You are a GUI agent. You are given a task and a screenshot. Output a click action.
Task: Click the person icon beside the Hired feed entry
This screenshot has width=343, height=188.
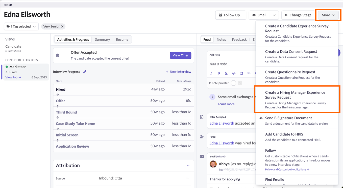[202, 137]
